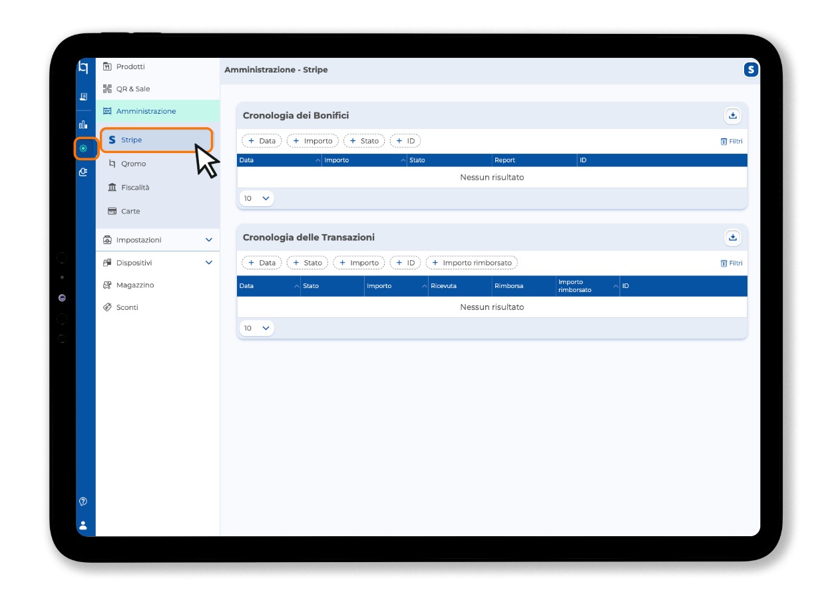Click the Stato header in Transazioni table
Image resolution: width=832 pixels, height=612 pixels.
(x=333, y=286)
